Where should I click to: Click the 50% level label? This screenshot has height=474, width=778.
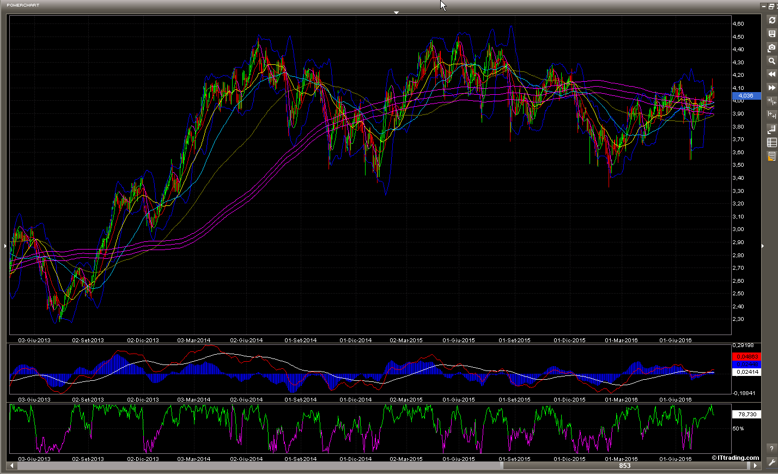coord(738,429)
